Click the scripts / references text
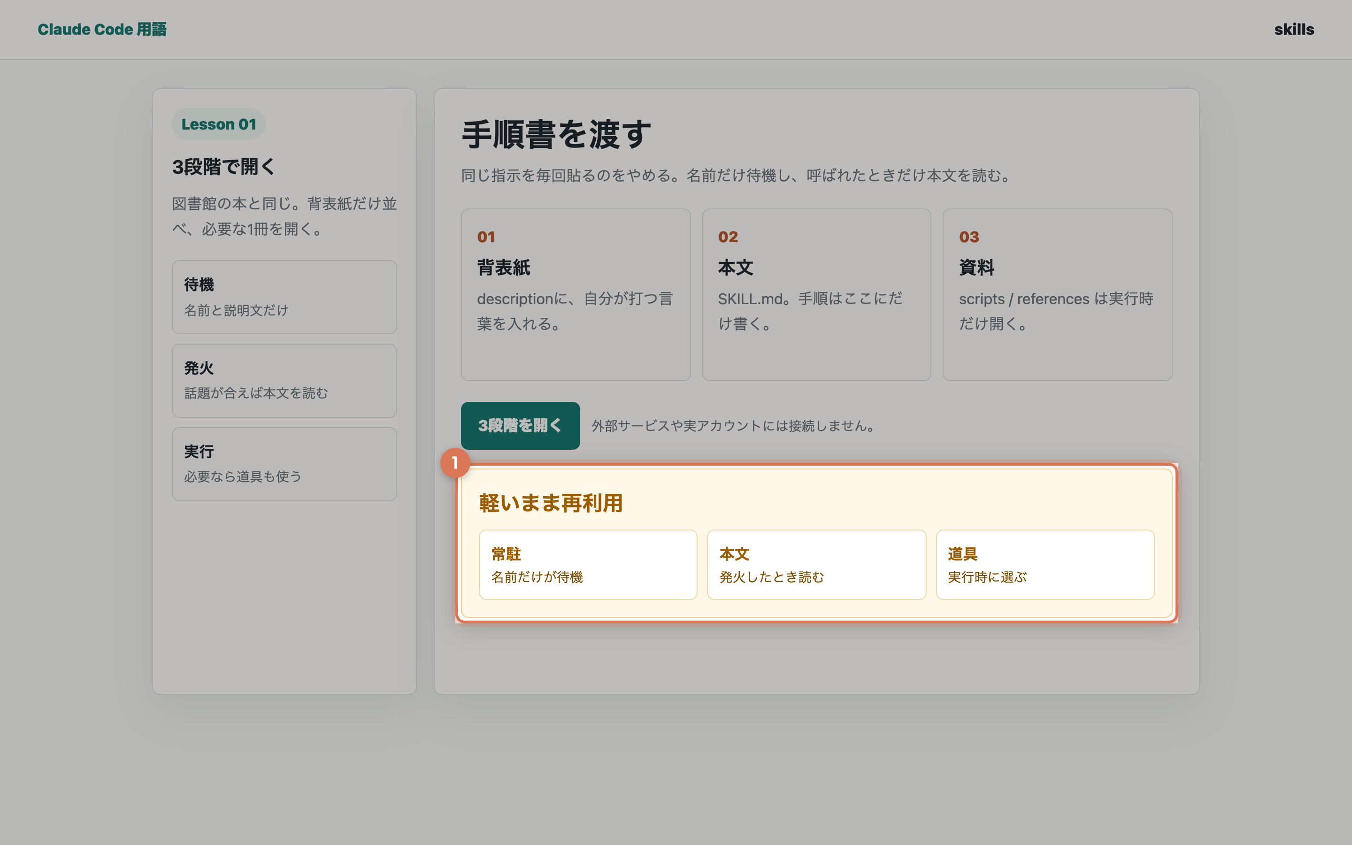Screen dimensions: 1352x845 [1056, 311]
